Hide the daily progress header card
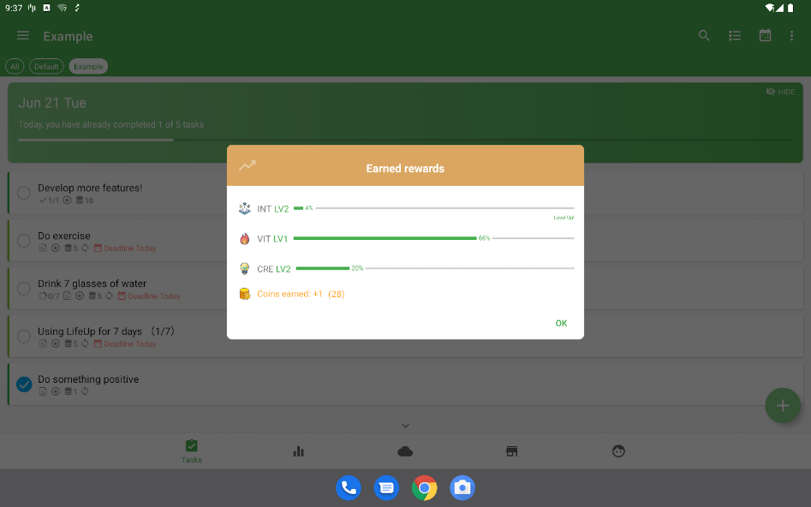 [780, 92]
